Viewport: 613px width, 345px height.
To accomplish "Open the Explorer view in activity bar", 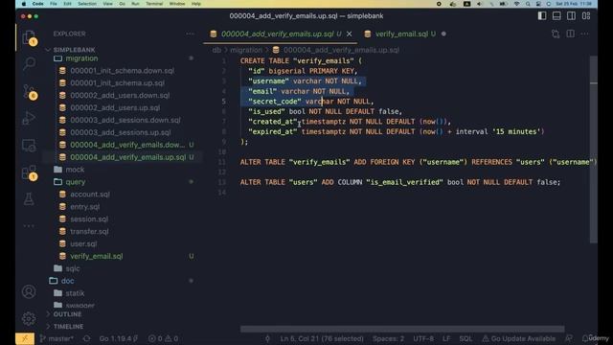I will 29,38.
